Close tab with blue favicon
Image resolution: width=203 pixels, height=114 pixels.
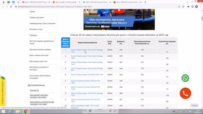coord(110,2)
